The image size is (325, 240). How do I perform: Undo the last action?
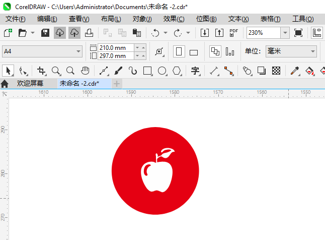click(x=155, y=33)
